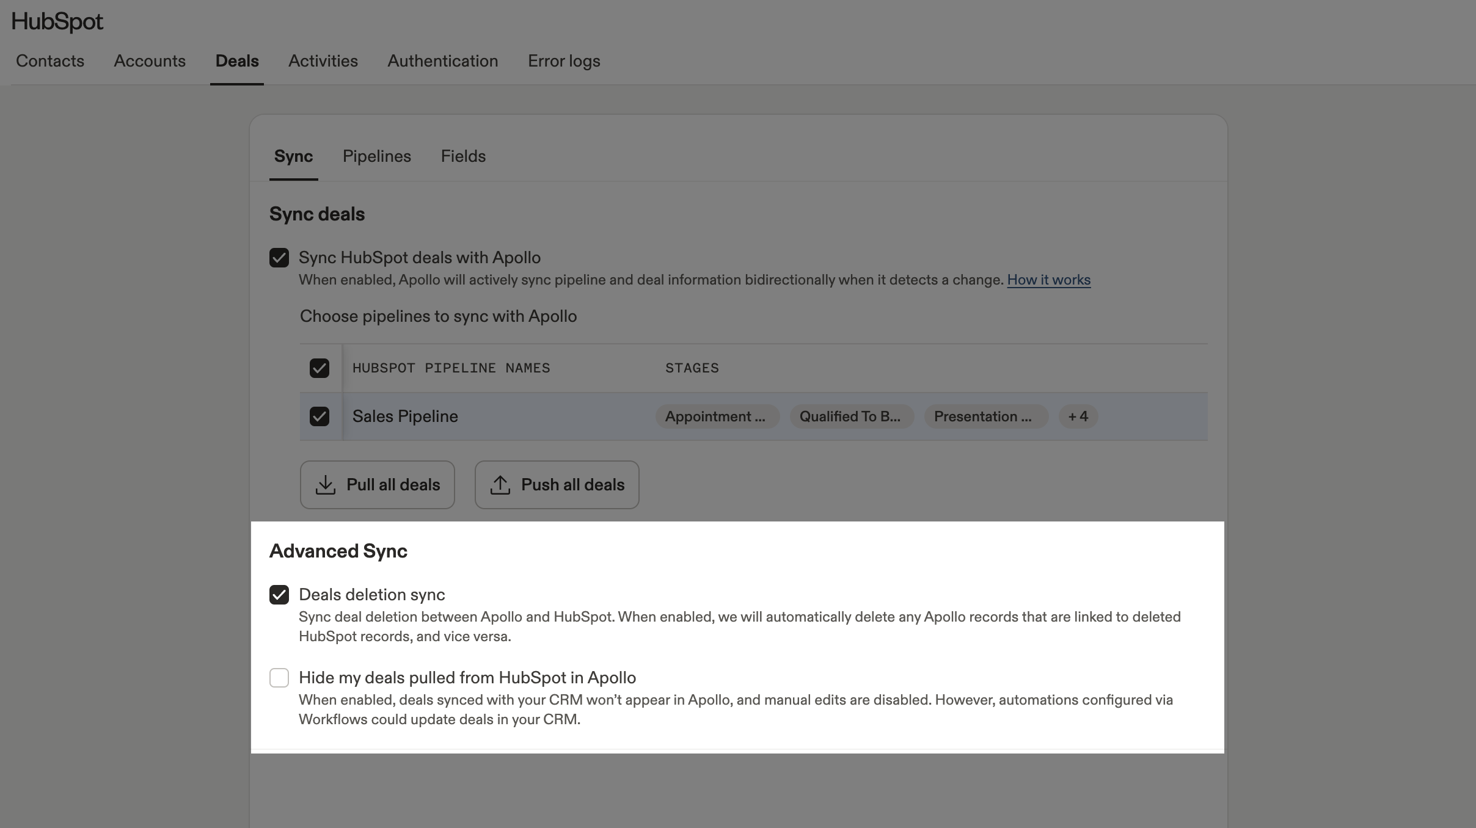The height and width of the screenshot is (828, 1476).
Task: Click the HUBSPOT PIPELINE NAMES column header
Action: point(451,368)
